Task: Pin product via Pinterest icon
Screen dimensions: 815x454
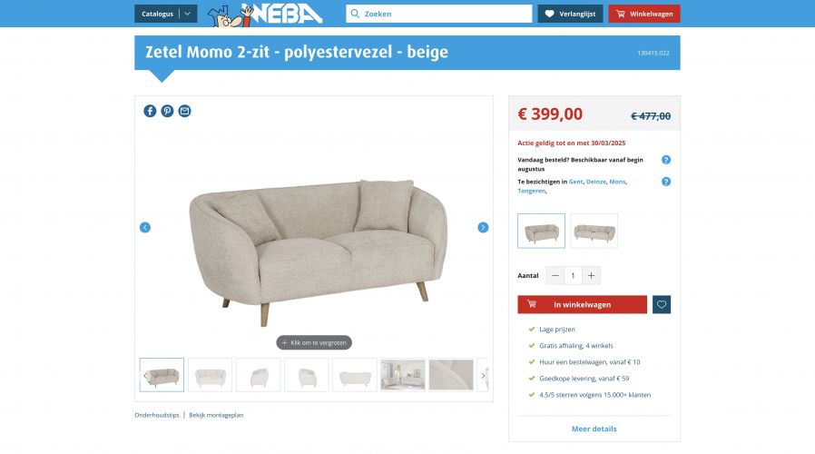Action: [167, 111]
